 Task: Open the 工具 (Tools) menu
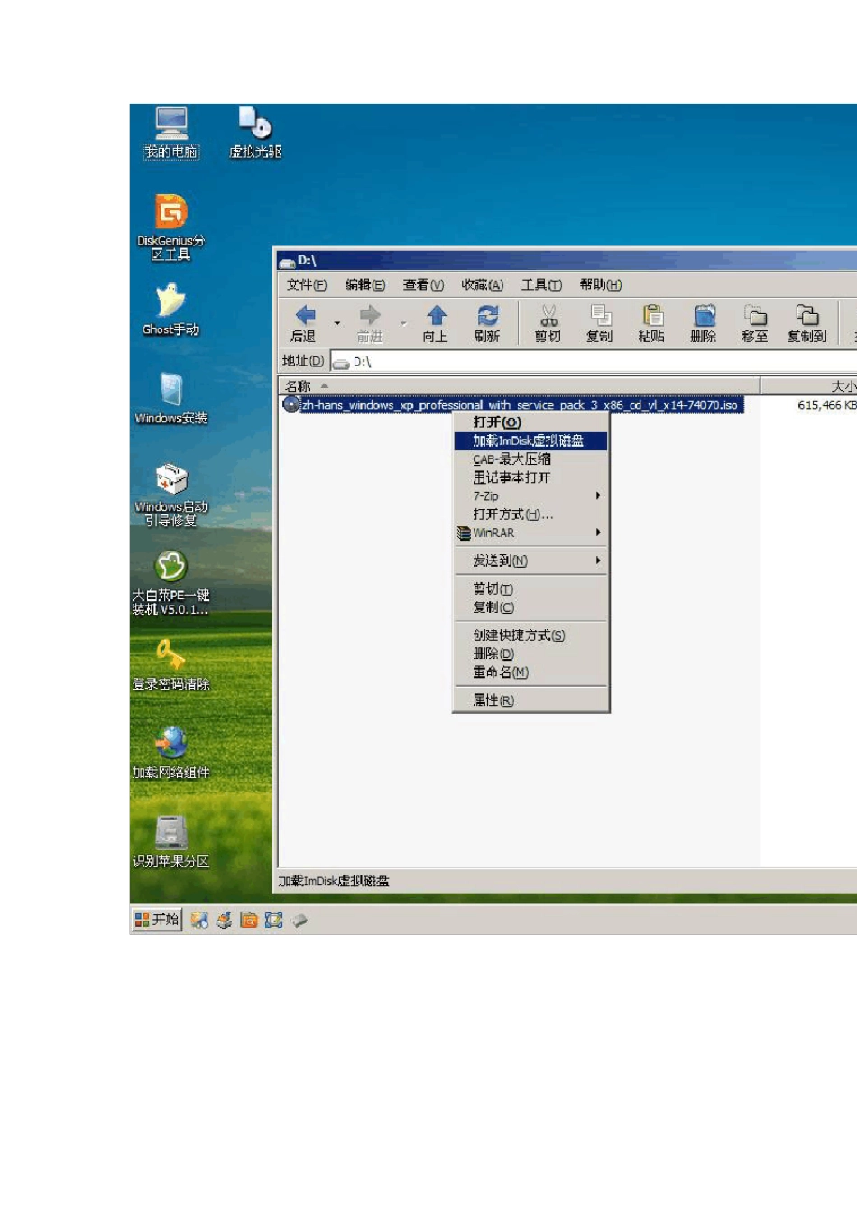[541, 284]
